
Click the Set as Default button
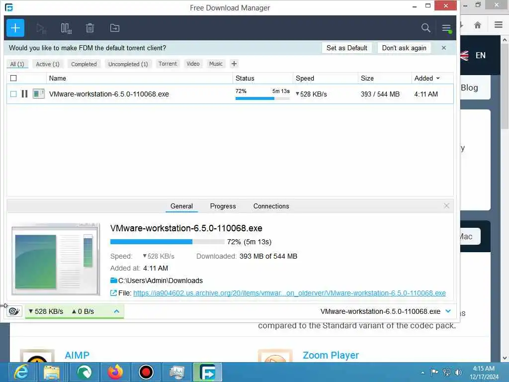pos(346,48)
